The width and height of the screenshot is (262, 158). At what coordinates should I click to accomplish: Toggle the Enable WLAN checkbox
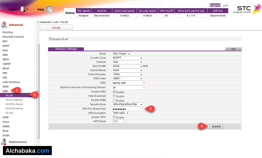coord(50,39)
